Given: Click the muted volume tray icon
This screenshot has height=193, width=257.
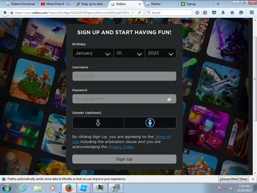Looking at the screenshot, I should (x=232, y=188).
